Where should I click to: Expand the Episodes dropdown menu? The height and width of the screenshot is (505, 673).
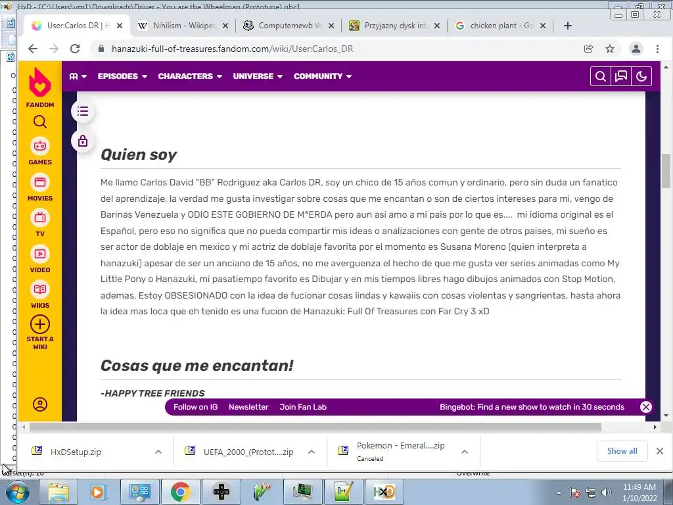point(122,76)
